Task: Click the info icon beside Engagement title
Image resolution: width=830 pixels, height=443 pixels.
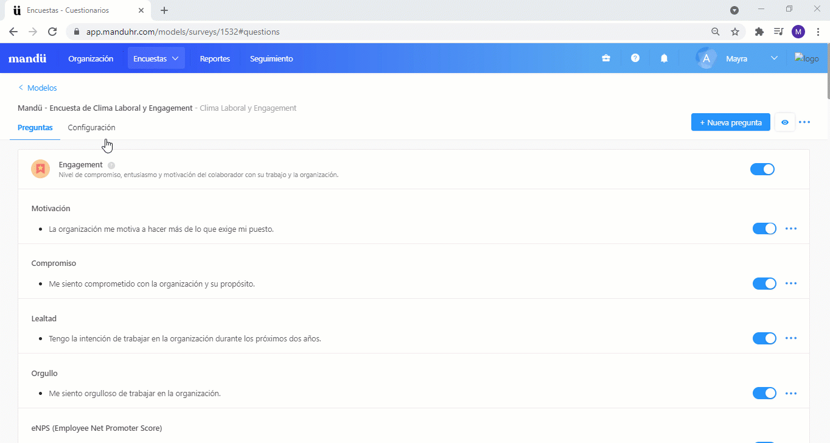Action: [111, 165]
